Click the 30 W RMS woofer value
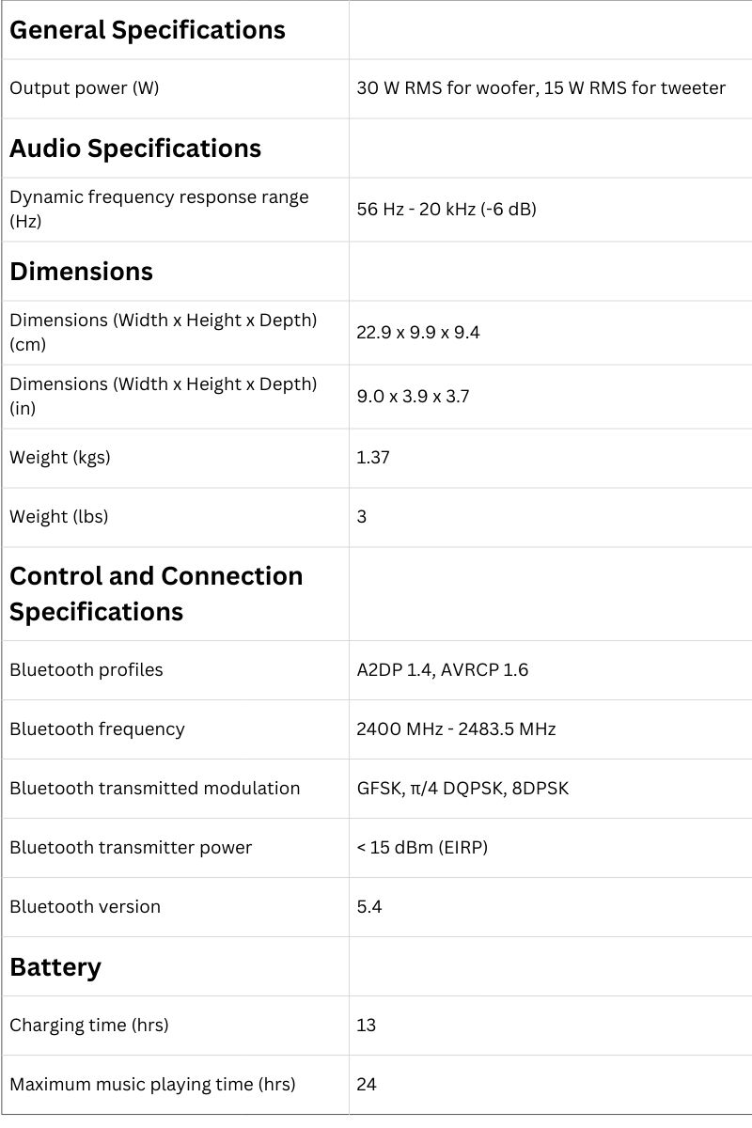The width and height of the screenshot is (752, 1128). tap(540, 88)
